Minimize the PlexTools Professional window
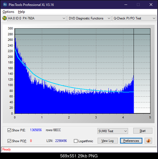The width and height of the screenshot is (158, 159). (126, 5)
